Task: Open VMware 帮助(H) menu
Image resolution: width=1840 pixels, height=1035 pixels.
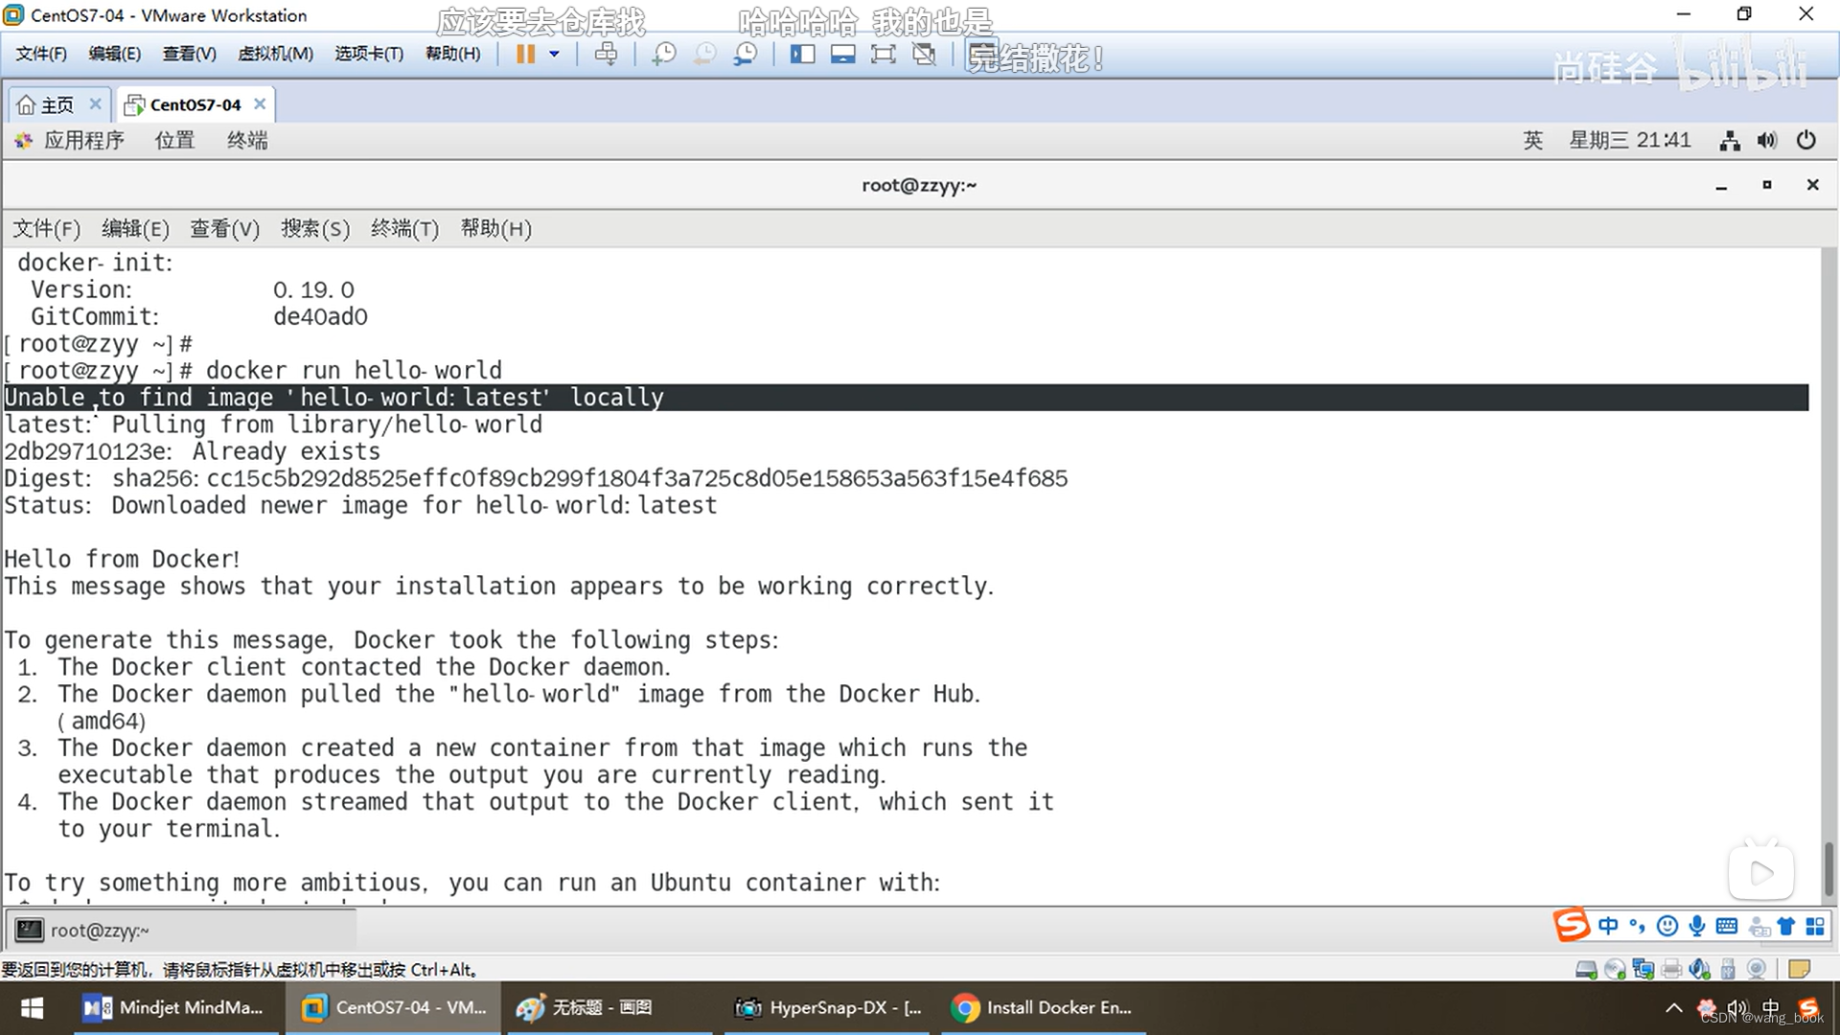Action: pos(452,54)
